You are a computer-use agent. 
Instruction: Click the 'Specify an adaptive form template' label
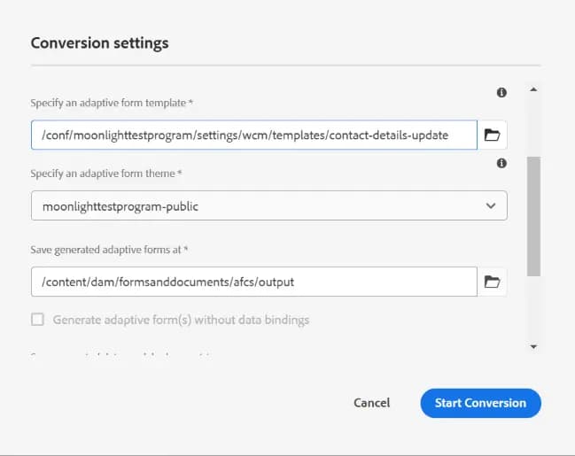click(112, 103)
